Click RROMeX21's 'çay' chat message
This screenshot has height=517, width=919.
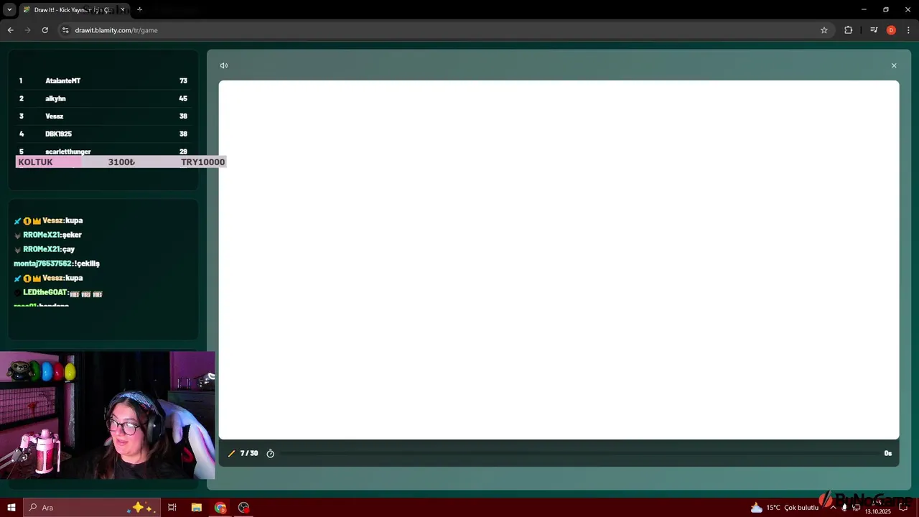coord(45,249)
